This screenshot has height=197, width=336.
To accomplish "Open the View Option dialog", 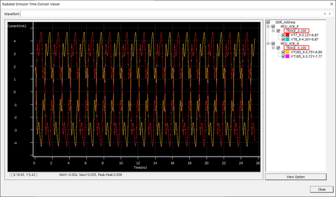I will tap(296, 177).
